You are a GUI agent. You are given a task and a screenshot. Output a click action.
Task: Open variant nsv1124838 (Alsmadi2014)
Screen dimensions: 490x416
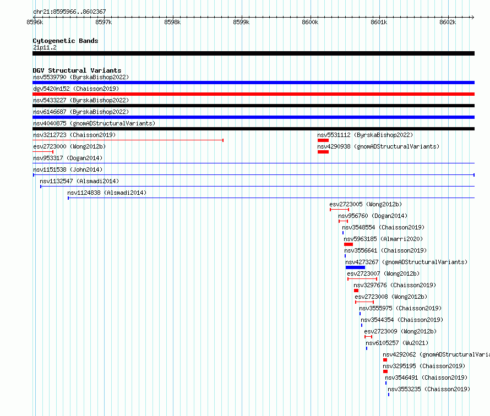point(107,193)
